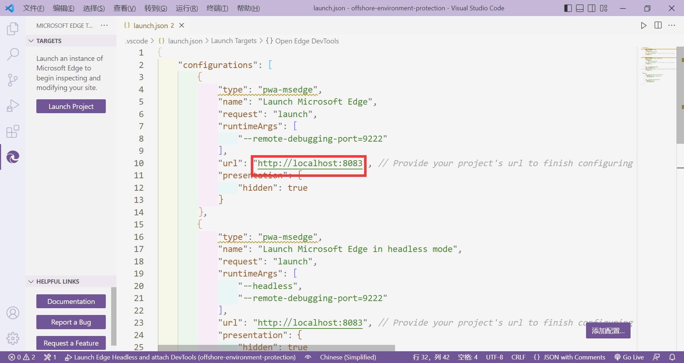Change the UTF-8 encoding selector
This screenshot has width=684, height=363.
[x=494, y=357]
